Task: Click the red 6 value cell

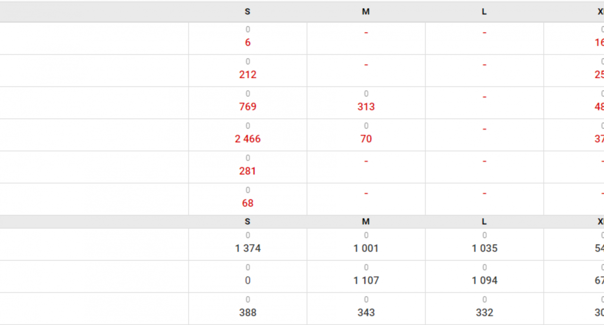Action: [x=248, y=42]
